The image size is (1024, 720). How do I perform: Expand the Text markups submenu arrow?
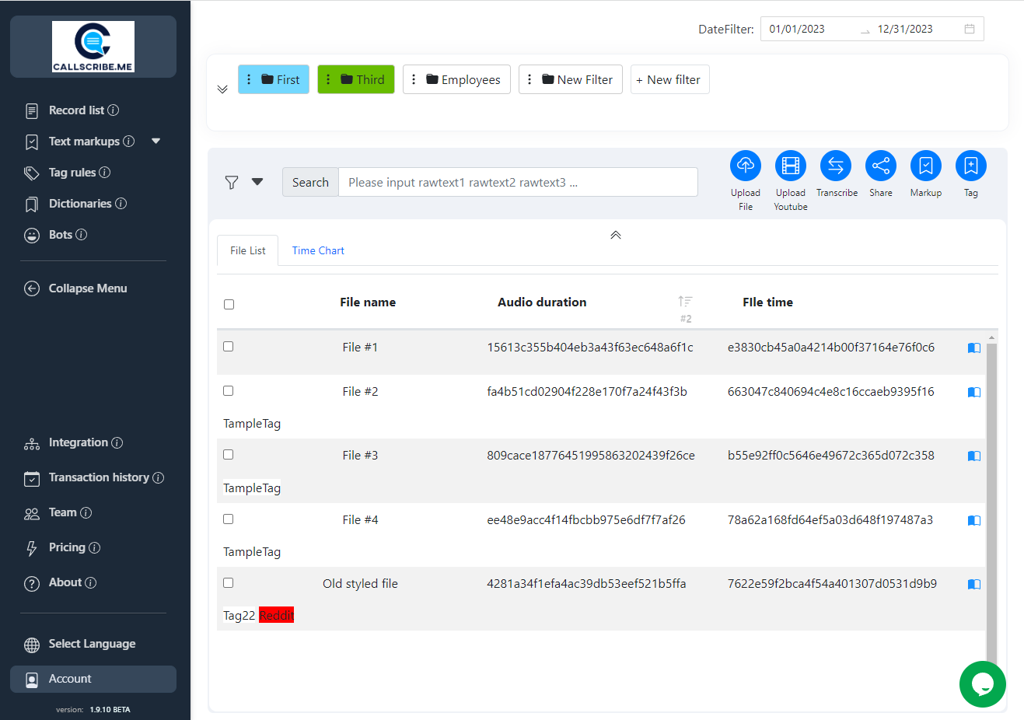click(156, 141)
